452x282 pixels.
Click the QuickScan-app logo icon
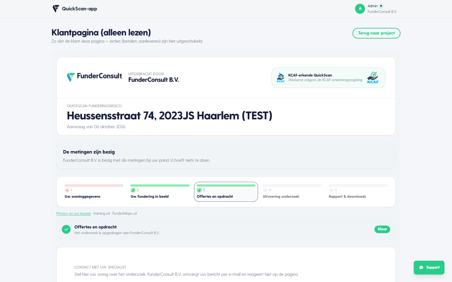56,9
